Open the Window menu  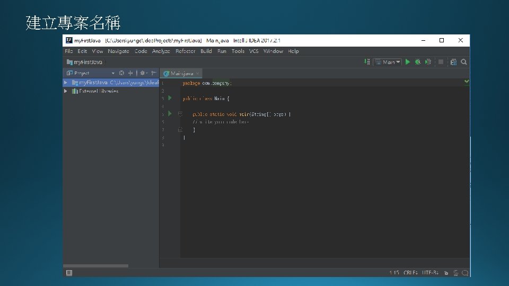point(273,51)
